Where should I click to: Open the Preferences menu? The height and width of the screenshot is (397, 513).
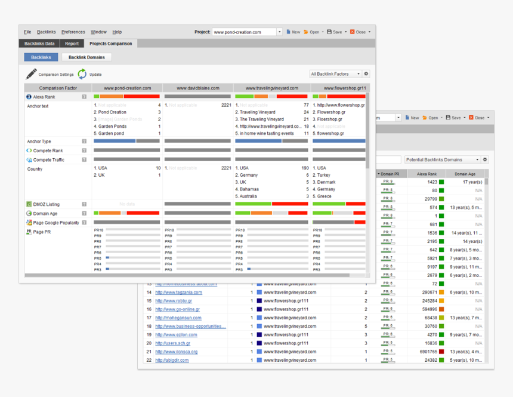tap(73, 32)
